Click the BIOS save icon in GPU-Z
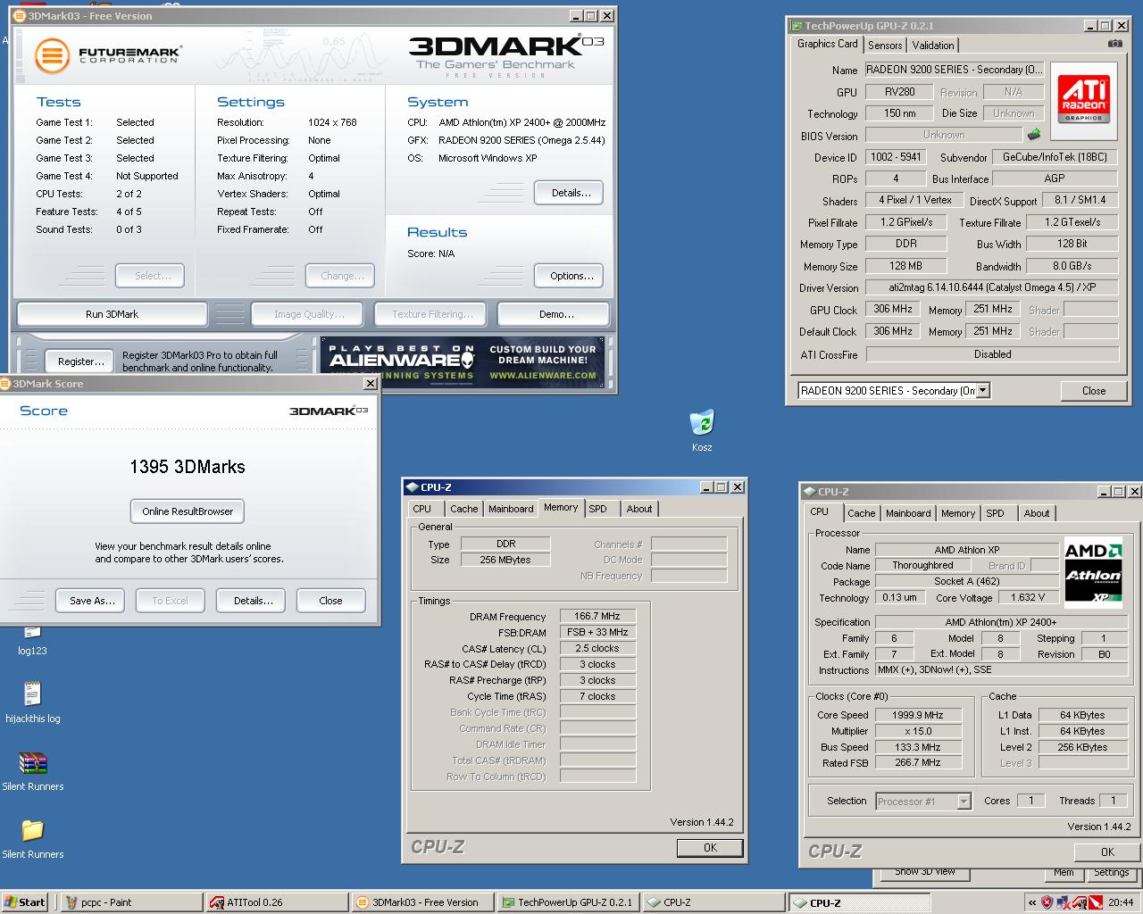Image resolution: width=1143 pixels, height=914 pixels. pos(1034,135)
